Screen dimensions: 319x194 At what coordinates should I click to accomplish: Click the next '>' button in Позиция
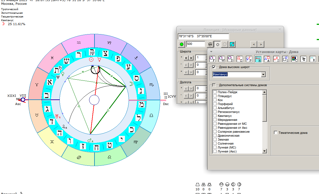coord(261,44)
